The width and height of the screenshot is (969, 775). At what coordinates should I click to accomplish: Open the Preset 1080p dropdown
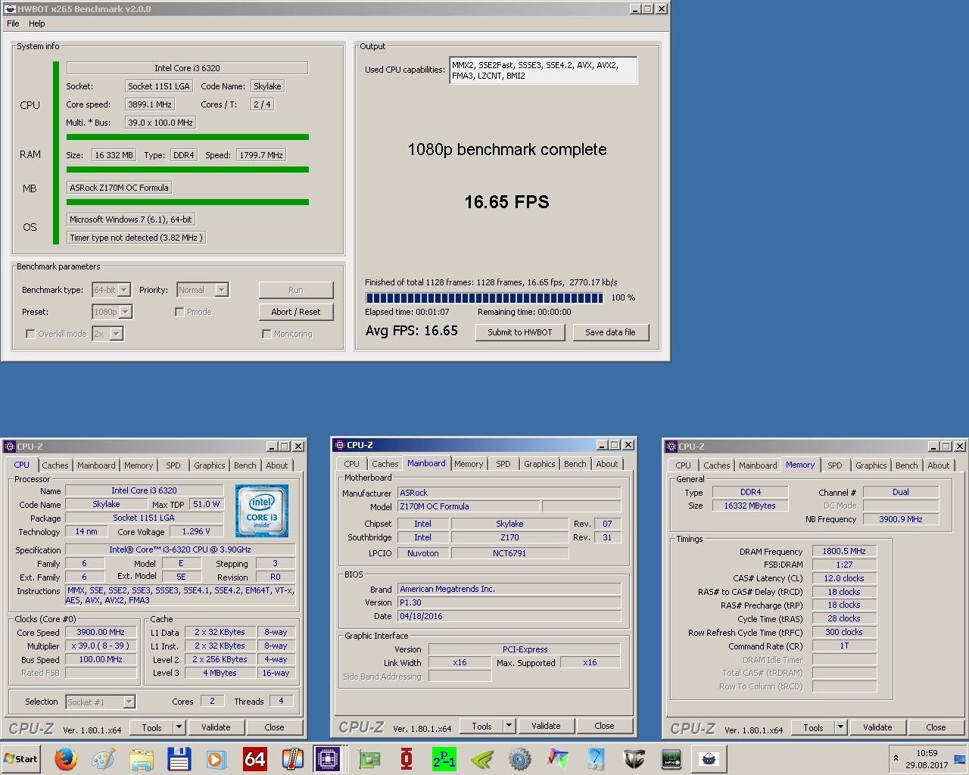[x=112, y=312]
